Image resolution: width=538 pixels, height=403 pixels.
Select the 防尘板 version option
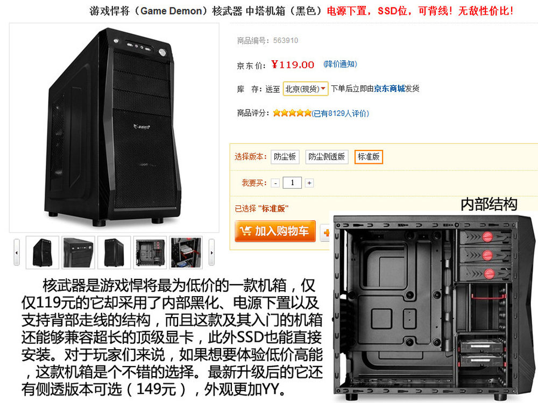tap(285, 157)
